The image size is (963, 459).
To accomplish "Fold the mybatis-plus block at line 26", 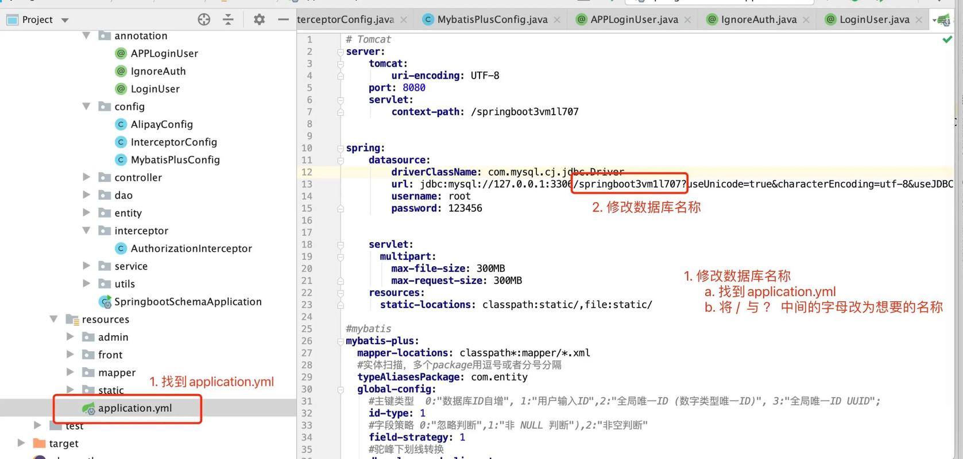I will 341,341.
